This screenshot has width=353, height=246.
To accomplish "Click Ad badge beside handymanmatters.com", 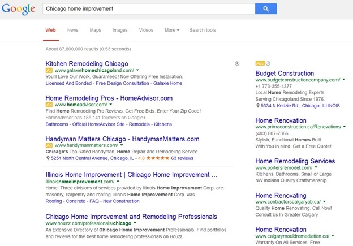I will click(x=49, y=145).
